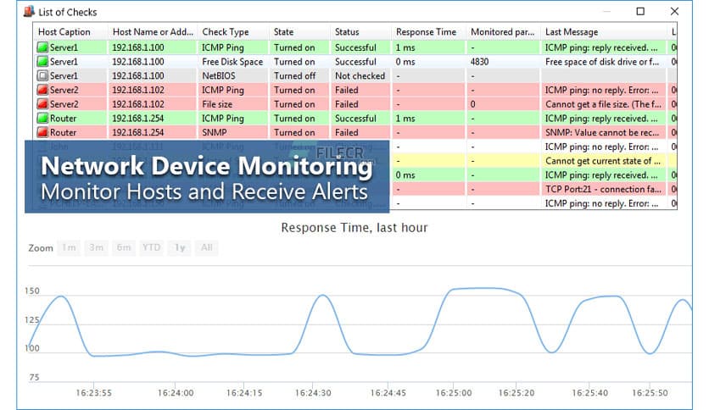Click the green status icon of Server1 Free Disk Space row
Image resolution: width=709 pixels, height=410 pixels.
click(42, 61)
